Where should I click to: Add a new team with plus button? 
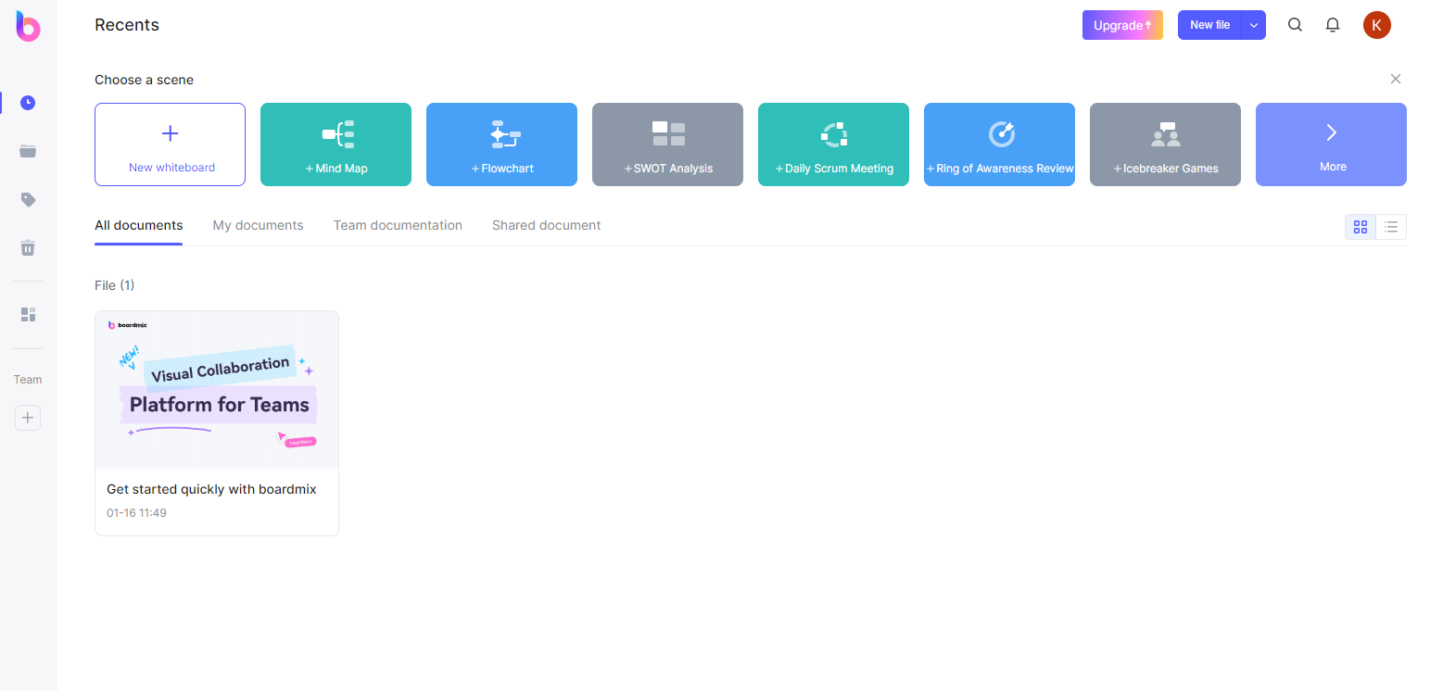28,418
